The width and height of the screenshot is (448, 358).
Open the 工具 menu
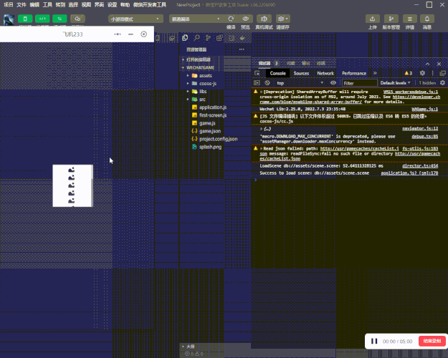pos(47,4)
